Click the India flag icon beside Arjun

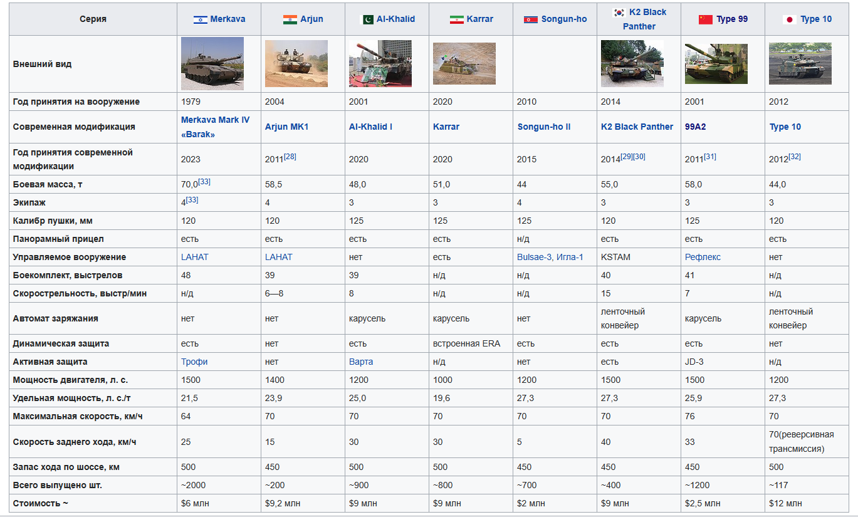point(290,19)
